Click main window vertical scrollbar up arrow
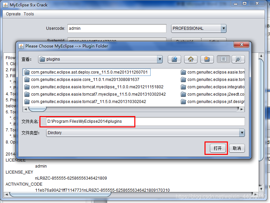270x203 pixels. coord(261,56)
